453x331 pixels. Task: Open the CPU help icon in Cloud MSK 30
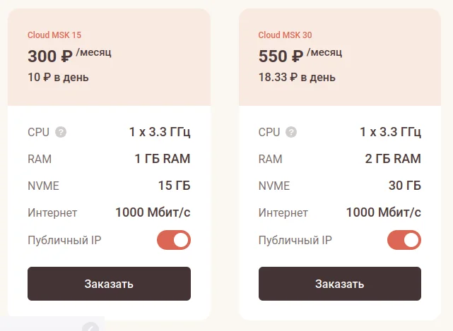(x=291, y=132)
